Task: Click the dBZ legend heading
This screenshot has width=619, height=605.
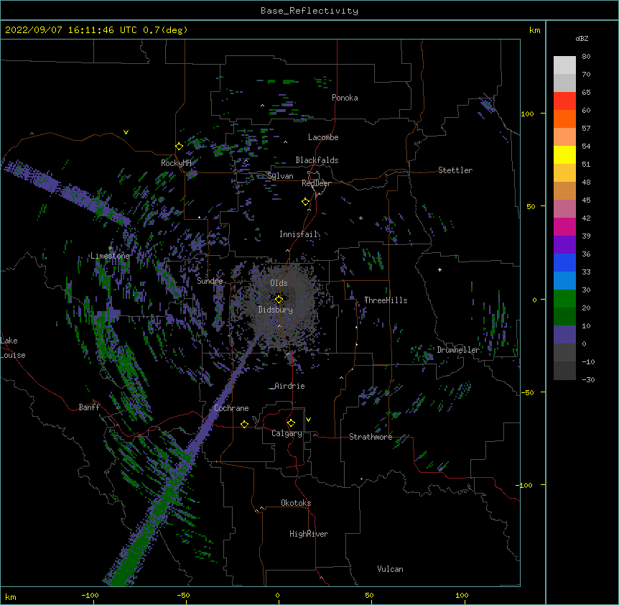Action: (x=582, y=39)
